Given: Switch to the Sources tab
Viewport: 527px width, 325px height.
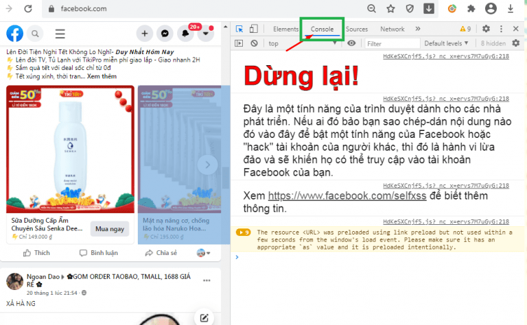Looking at the screenshot, I should tap(357, 29).
